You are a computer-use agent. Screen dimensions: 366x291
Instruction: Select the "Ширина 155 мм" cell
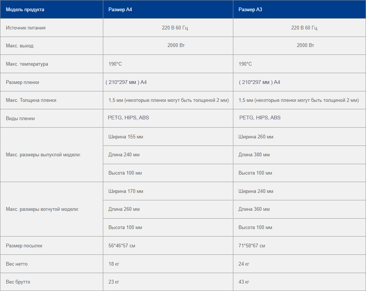point(126,137)
